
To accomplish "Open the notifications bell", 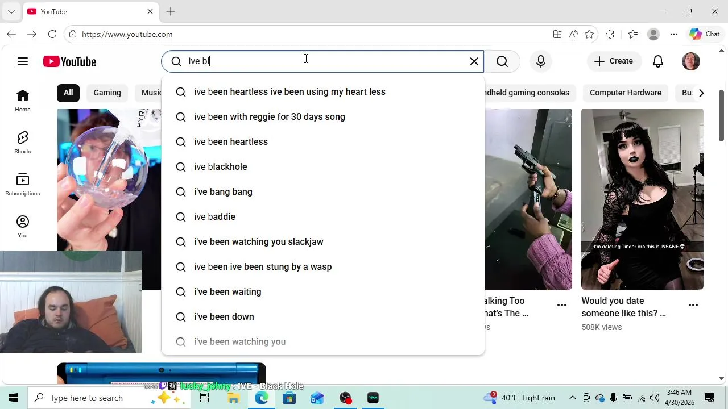I will 658,61.
